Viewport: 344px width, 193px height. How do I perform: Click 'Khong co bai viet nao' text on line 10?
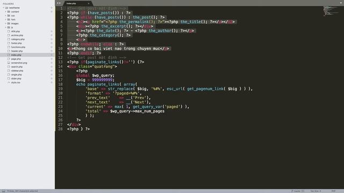(98, 49)
